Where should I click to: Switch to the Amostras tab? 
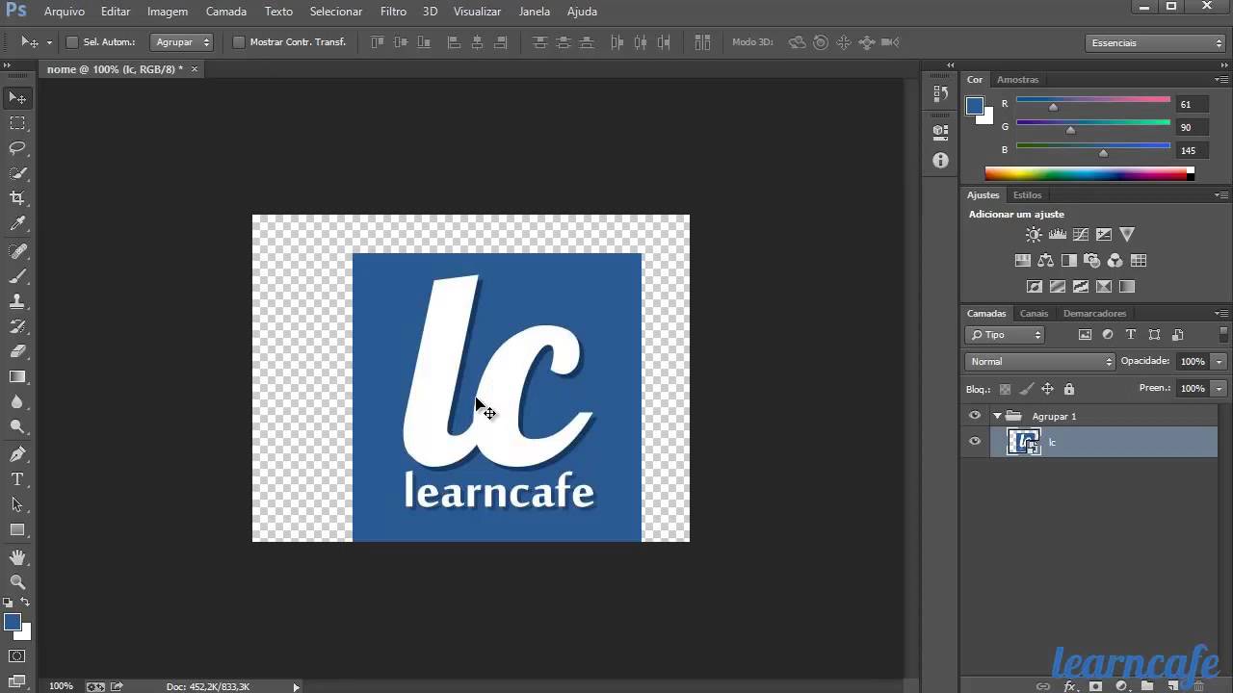pos(1017,79)
